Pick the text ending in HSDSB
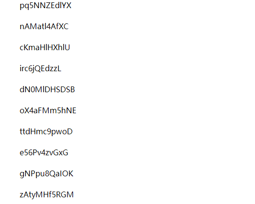 coord(47,89)
